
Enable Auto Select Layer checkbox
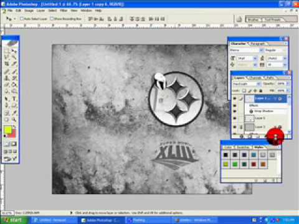[21, 19]
